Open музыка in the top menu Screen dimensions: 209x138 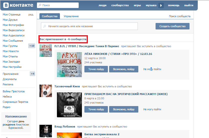[x=151, y=5]
